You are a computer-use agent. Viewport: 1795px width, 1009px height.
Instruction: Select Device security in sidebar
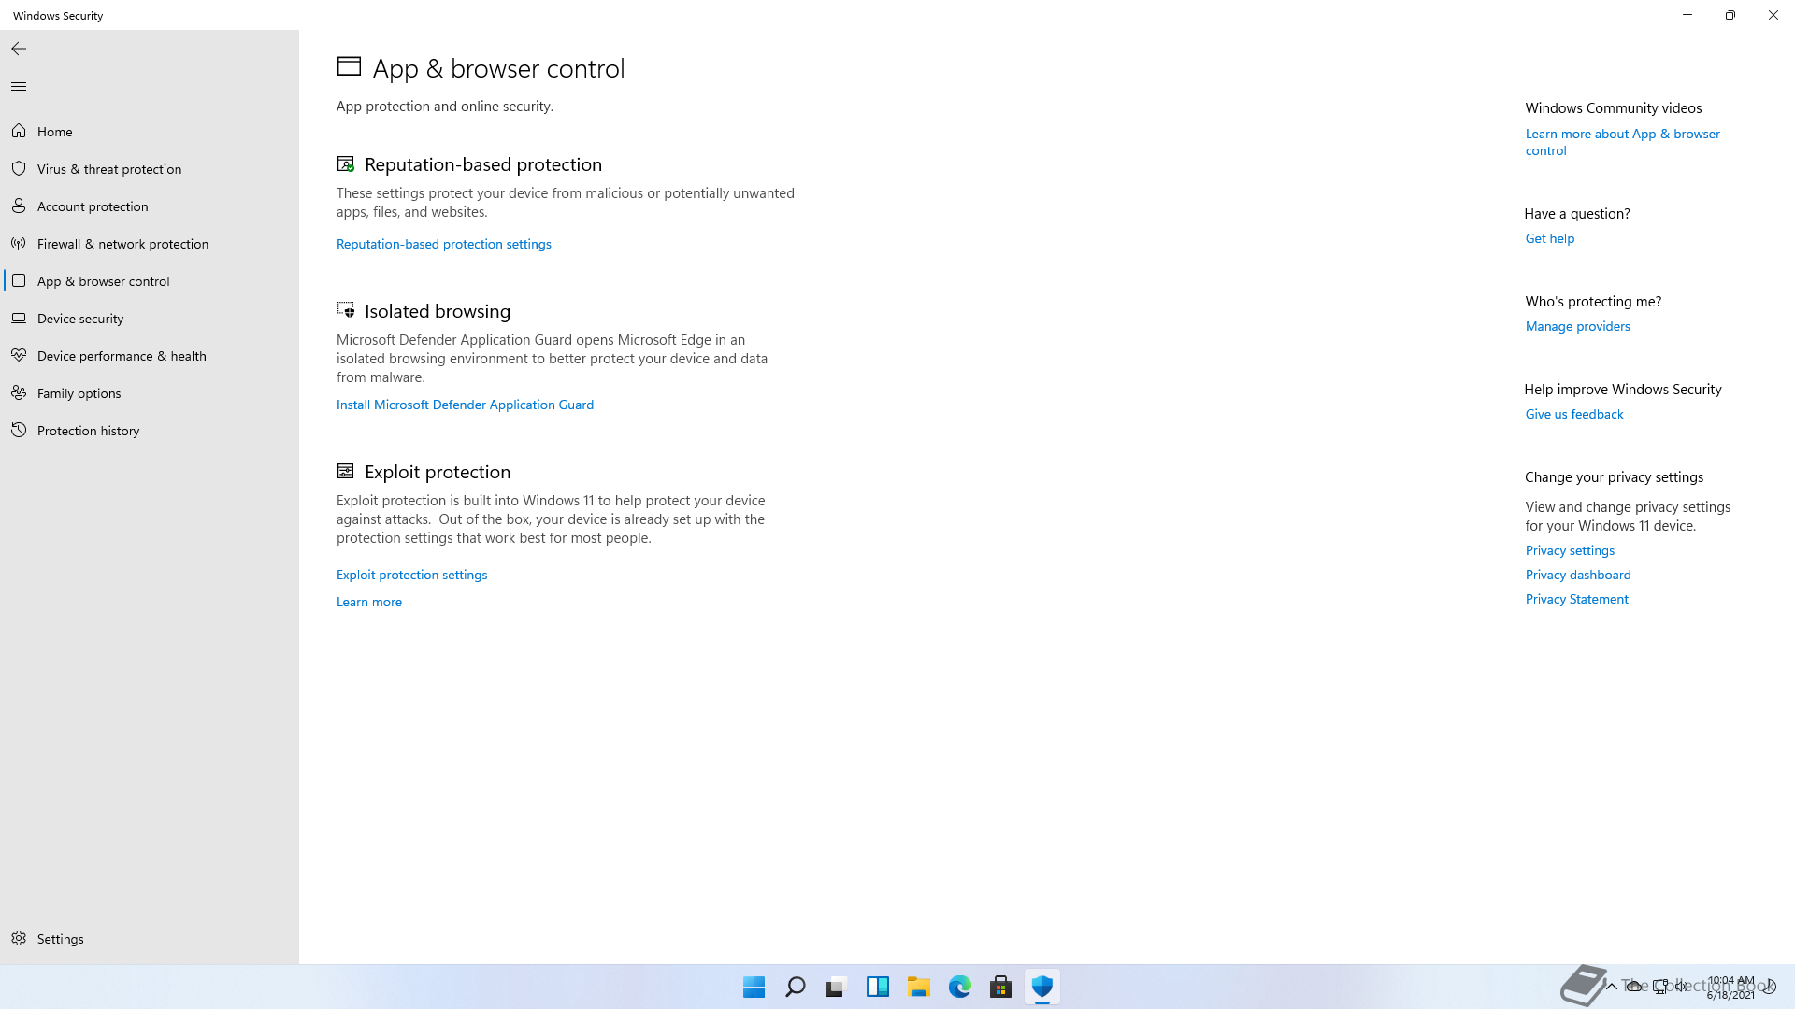point(150,319)
